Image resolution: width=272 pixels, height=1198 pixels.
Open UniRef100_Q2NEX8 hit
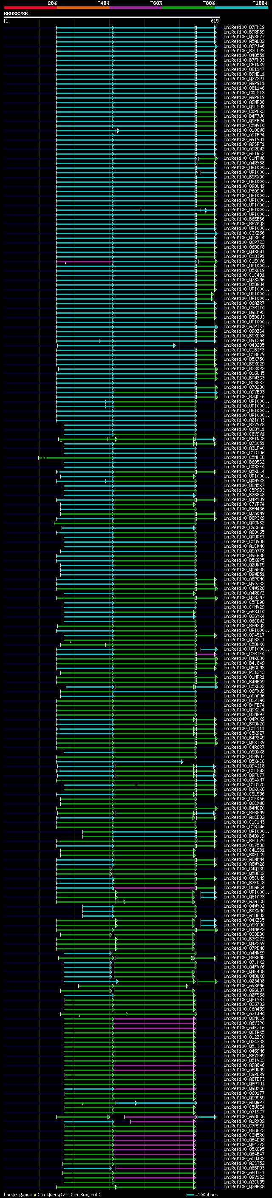[244, 1187]
